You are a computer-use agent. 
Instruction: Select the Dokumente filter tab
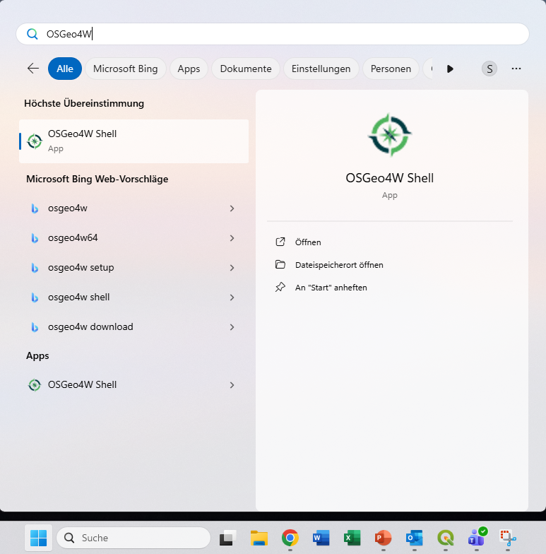click(x=245, y=69)
